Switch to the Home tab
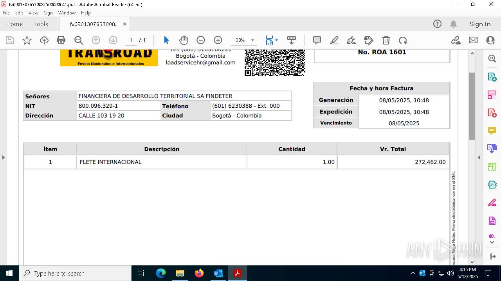The image size is (501, 281). click(x=14, y=24)
